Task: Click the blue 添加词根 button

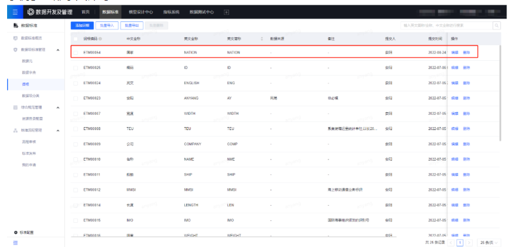Action: coord(82,25)
